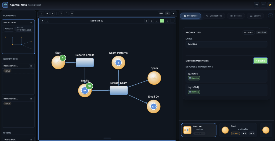Expand with right chevron in canvas toolbar
The width and height of the screenshot is (275, 141).
(x=173, y=13)
